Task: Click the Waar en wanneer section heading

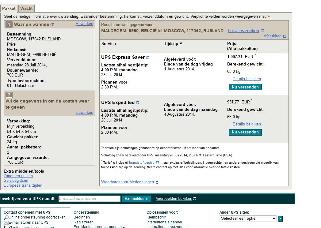Action: tap(34, 25)
